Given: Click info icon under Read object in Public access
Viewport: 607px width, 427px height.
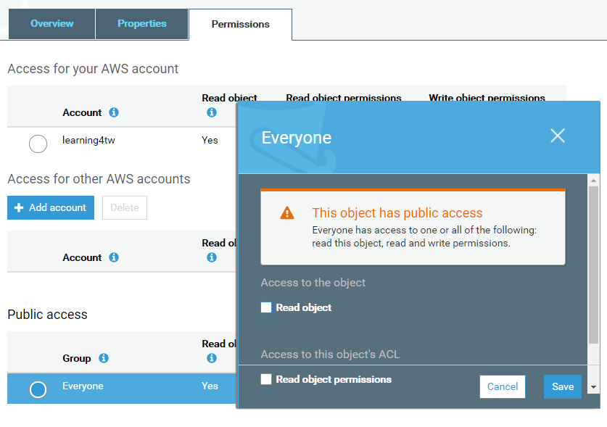Looking at the screenshot, I should click(x=212, y=358).
